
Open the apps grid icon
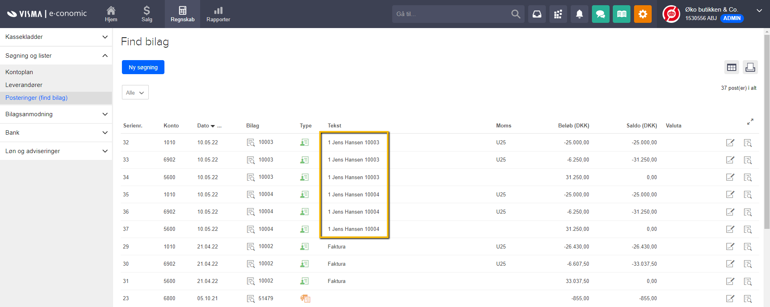pyautogui.click(x=558, y=14)
